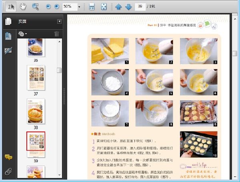Open the Attachments paperclip panel
Viewport: 240px width, 182px height.
[8, 172]
